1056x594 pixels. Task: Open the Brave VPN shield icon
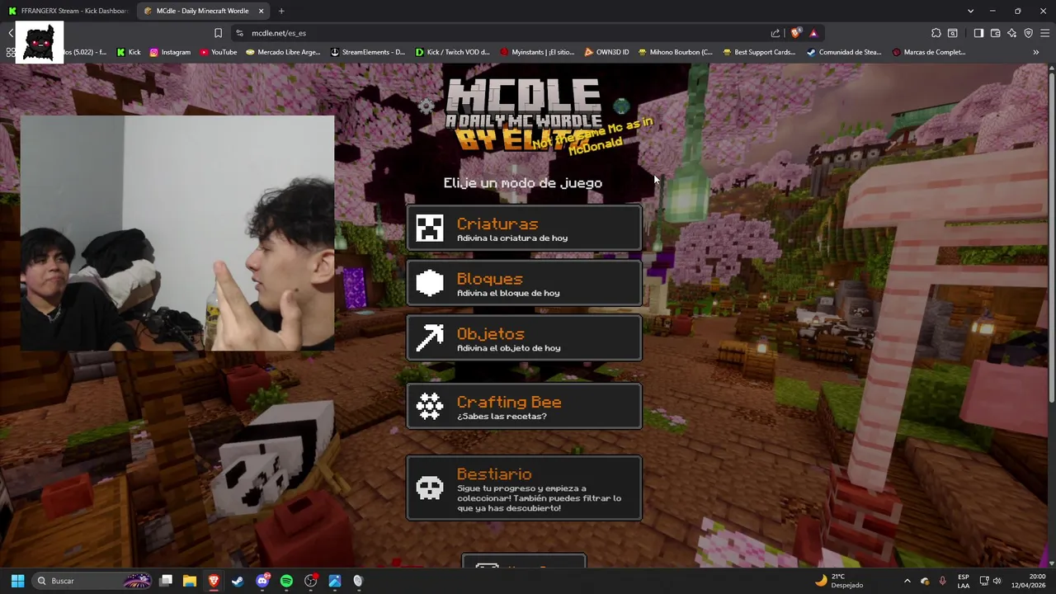[1029, 33]
